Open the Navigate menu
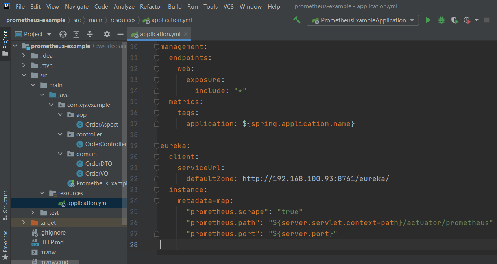The image size is (497, 264). pos(77,7)
